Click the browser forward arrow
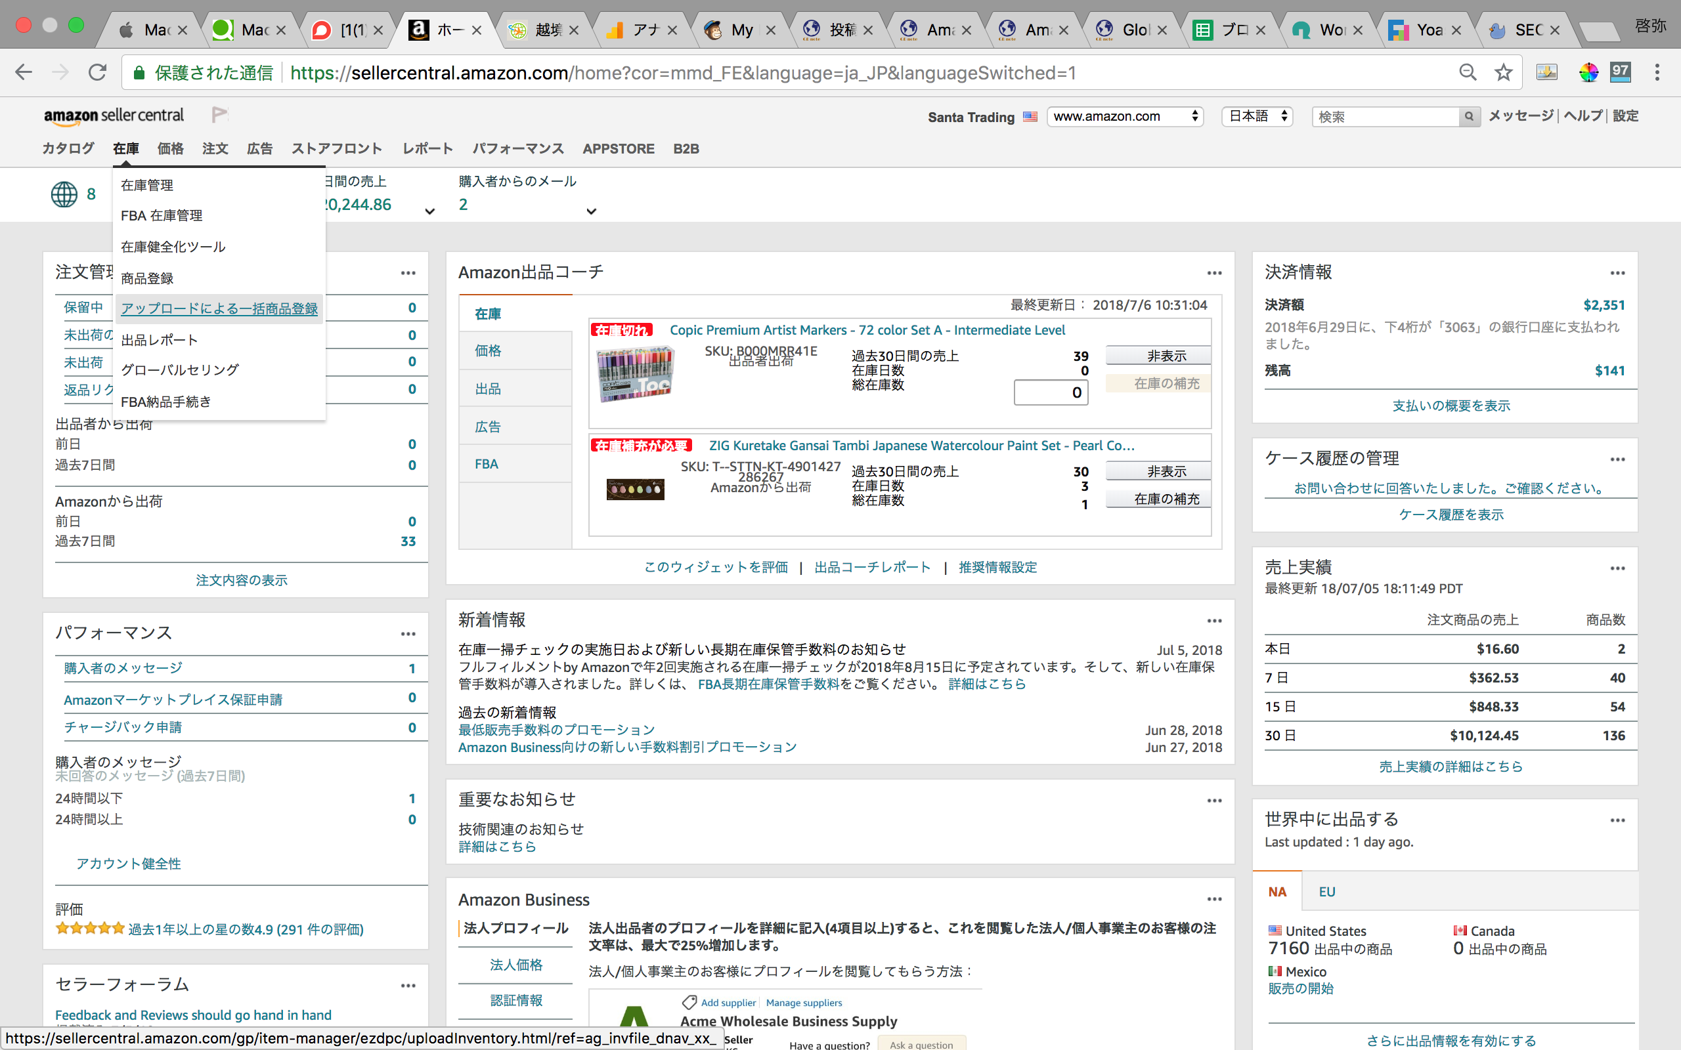Screen dimensions: 1681x1050 [60, 72]
